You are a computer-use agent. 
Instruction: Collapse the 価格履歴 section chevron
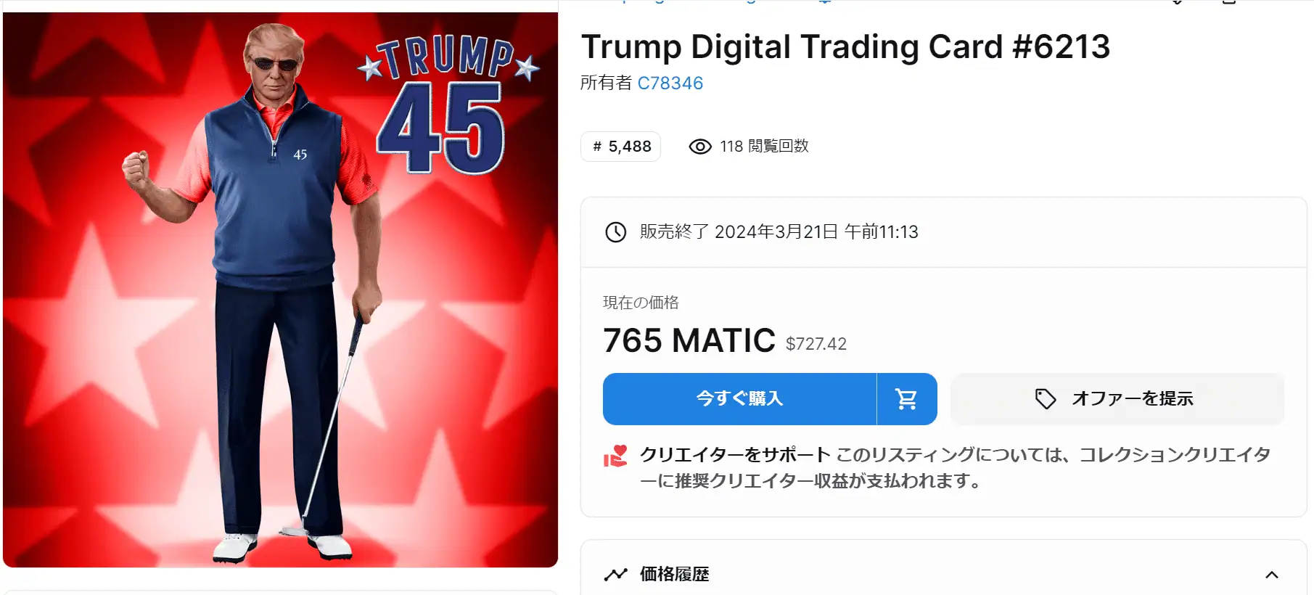(1272, 575)
